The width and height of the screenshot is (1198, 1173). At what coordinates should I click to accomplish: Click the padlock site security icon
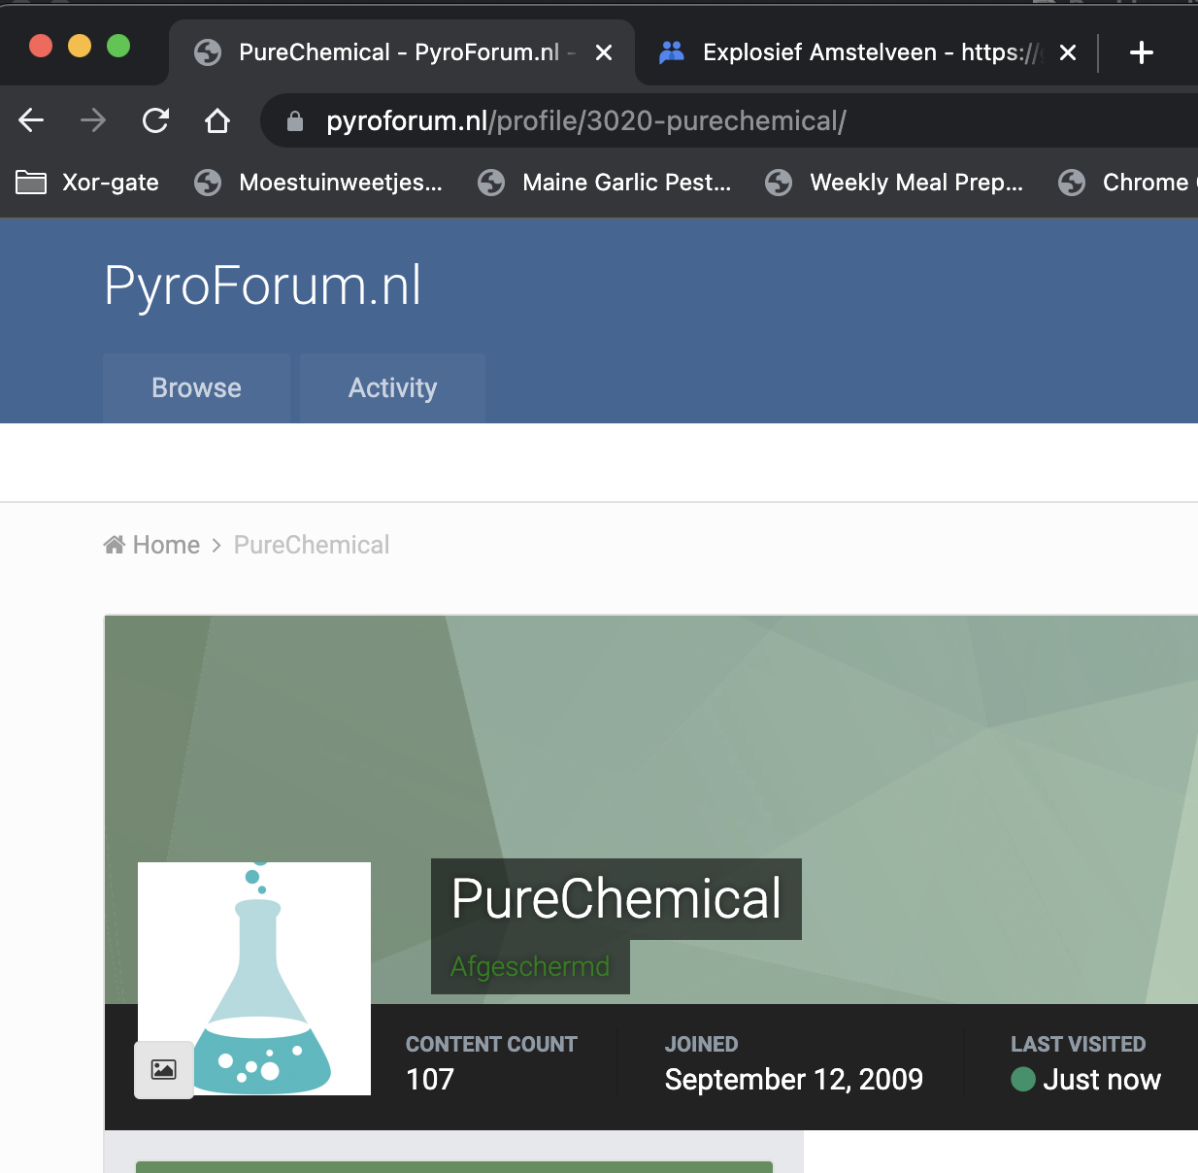(295, 121)
